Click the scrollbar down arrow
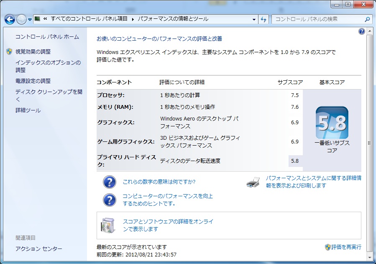The width and height of the screenshot is (376, 264). tap(370, 258)
